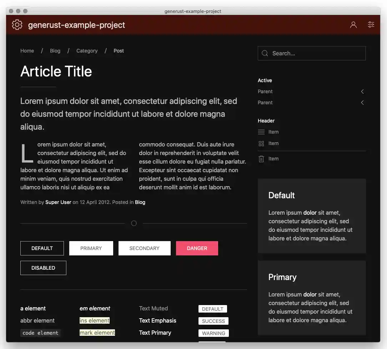Go to Home breadcrumb
The width and height of the screenshot is (387, 349).
click(27, 51)
